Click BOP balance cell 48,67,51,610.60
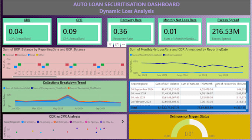 170,89
